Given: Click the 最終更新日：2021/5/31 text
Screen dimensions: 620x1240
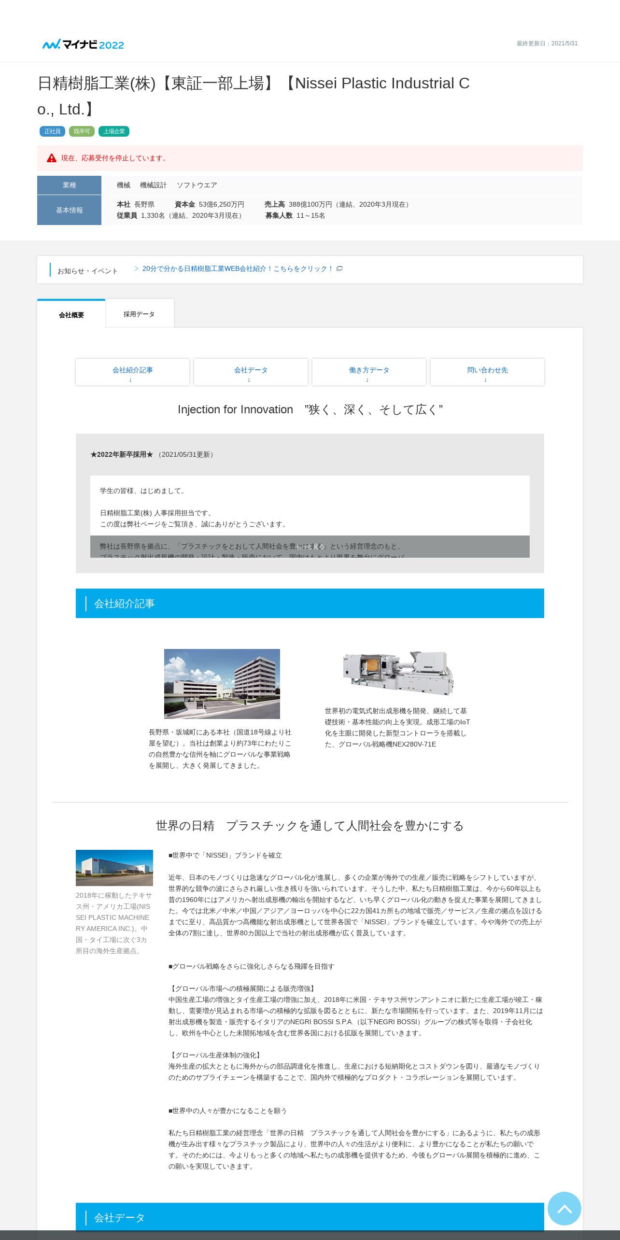Looking at the screenshot, I should [547, 43].
